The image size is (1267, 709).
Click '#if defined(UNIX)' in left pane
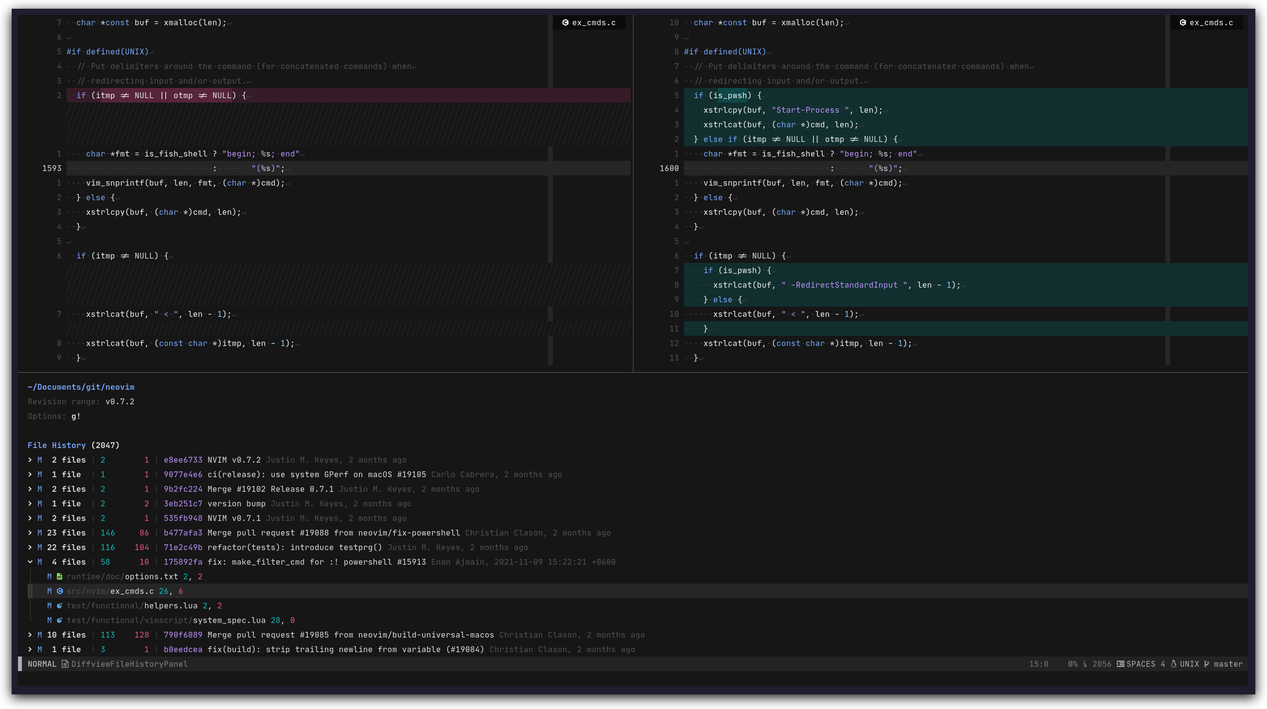[x=107, y=52]
